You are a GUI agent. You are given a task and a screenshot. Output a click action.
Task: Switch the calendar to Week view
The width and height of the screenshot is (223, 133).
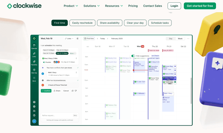(180, 39)
